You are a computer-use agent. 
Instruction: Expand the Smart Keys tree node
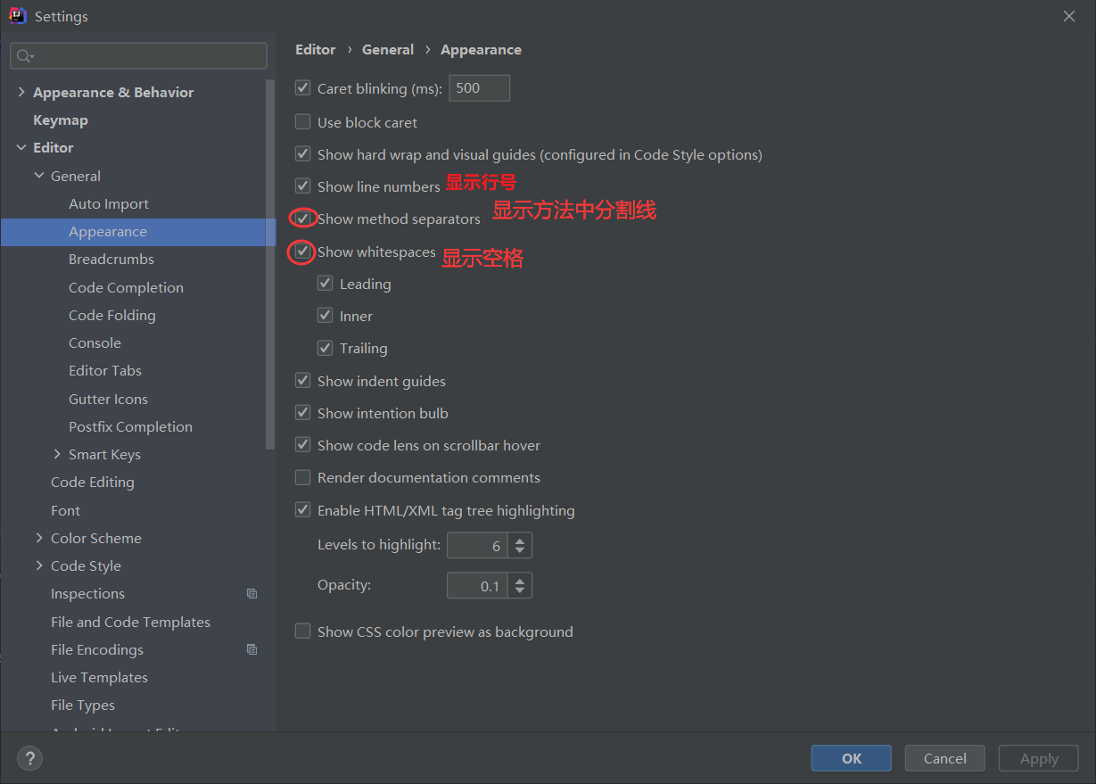[x=58, y=455]
